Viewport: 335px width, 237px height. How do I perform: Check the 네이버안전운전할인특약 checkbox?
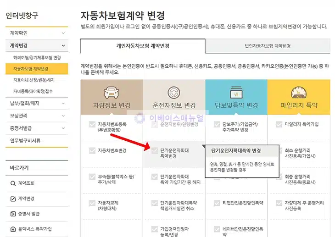pyautogui.click(x=217, y=229)
